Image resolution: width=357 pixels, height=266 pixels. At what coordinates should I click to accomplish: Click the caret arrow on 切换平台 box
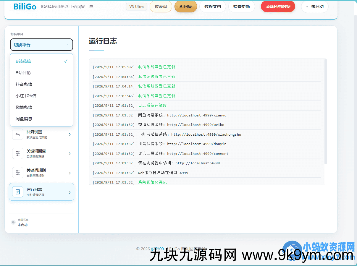tap(67, 45)
